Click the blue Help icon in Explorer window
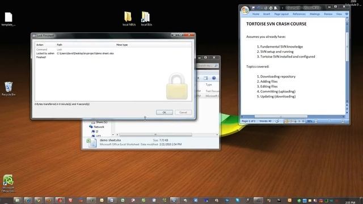This screenshot has width=363, height=204. tap(214, 78)
